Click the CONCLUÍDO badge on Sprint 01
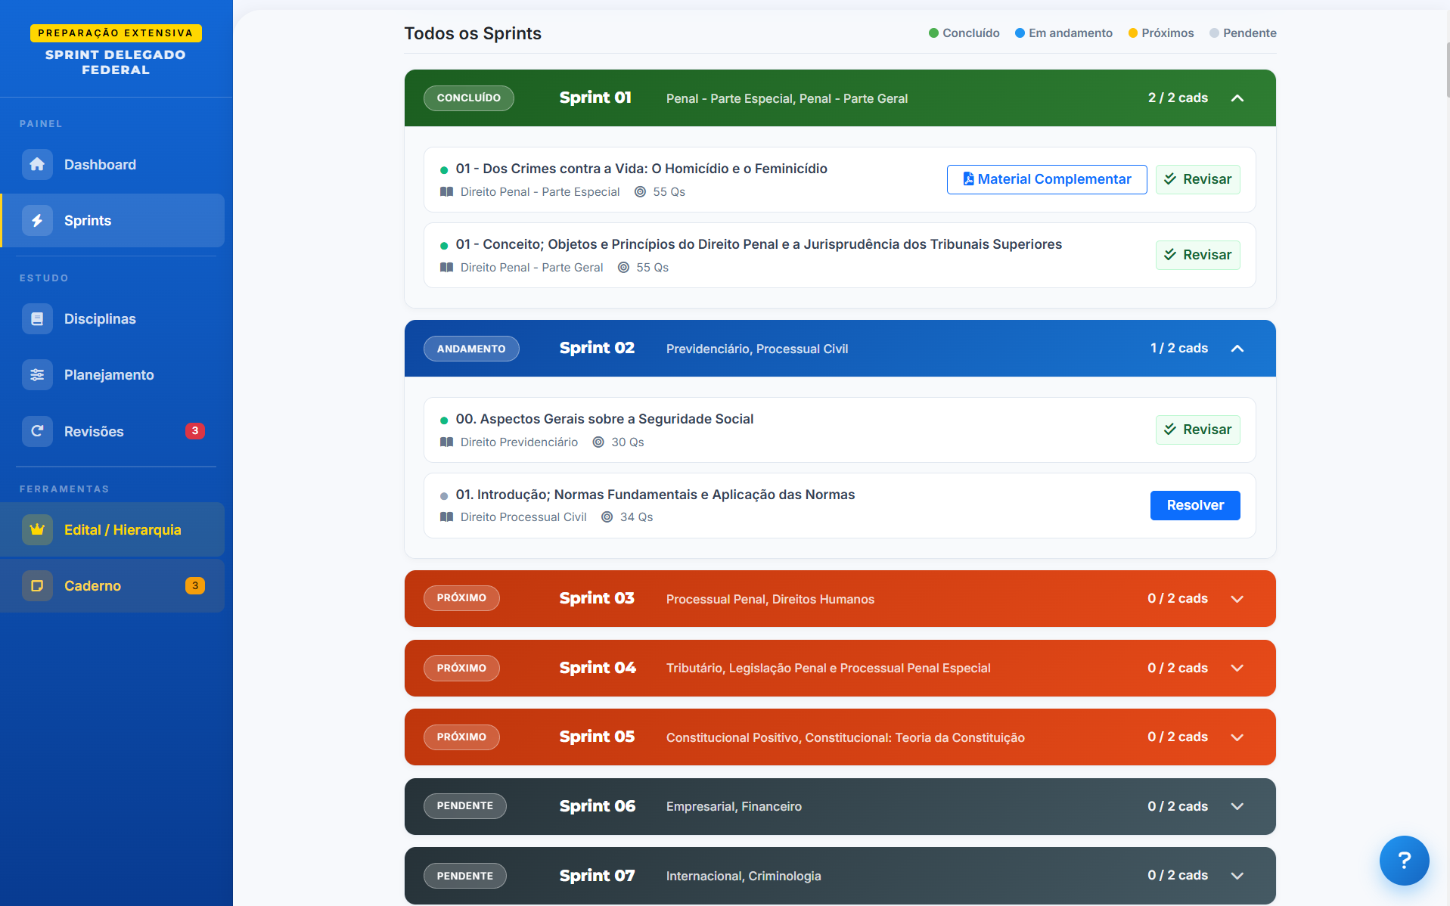Screen dimensions: 1450x906 point(469,98)
